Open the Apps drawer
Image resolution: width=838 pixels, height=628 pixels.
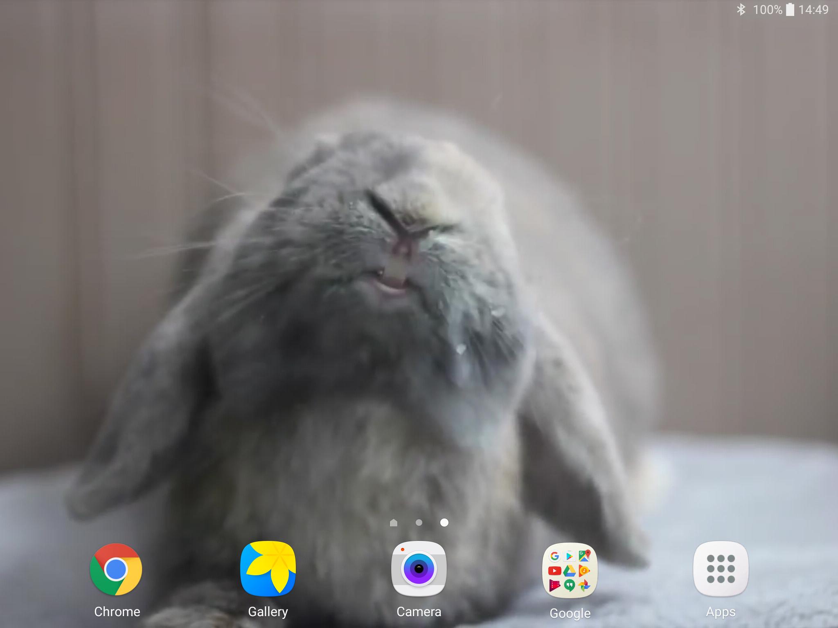721,569
